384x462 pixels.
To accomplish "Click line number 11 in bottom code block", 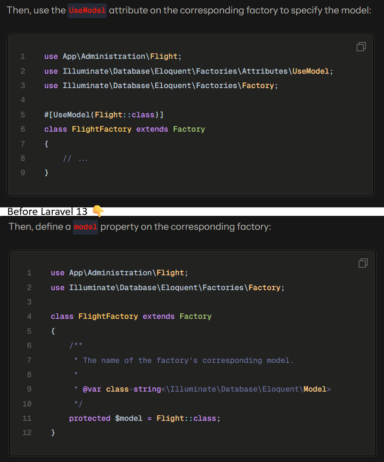I will point(27,418).
